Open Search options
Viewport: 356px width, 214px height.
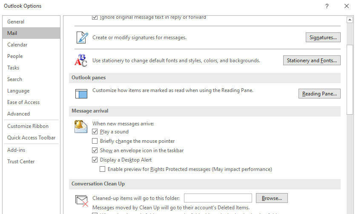click(32, 79)
